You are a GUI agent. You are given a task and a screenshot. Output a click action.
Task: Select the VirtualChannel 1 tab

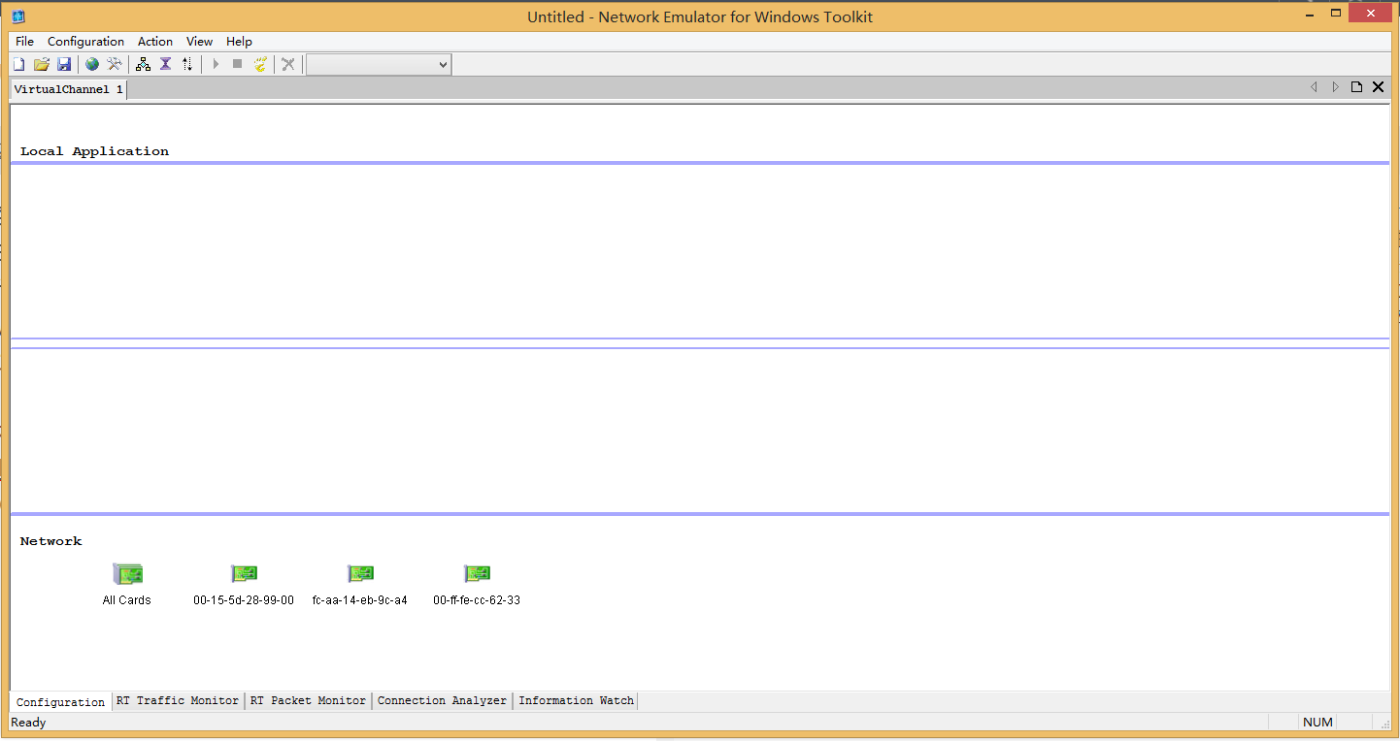[66, 88]
